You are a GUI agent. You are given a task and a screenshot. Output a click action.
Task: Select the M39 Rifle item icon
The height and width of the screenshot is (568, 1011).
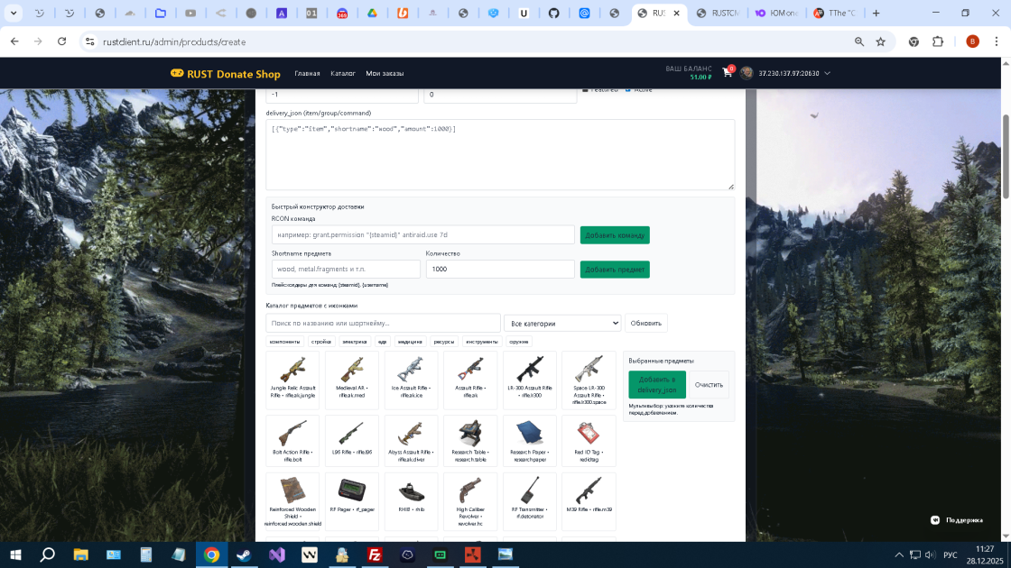[x=589, y=490]
